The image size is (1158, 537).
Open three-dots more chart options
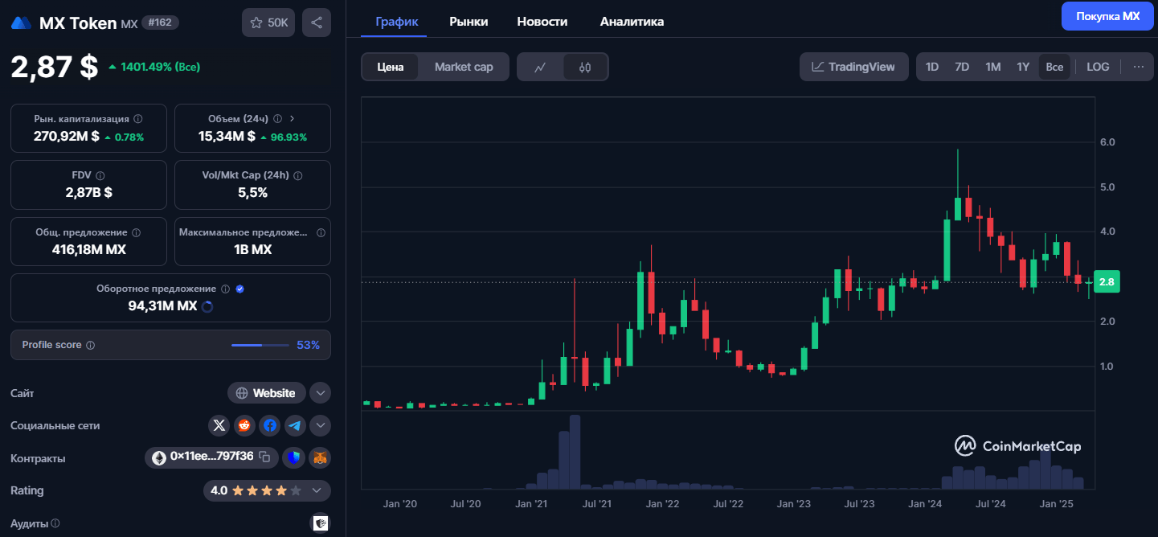[1138, 67]
